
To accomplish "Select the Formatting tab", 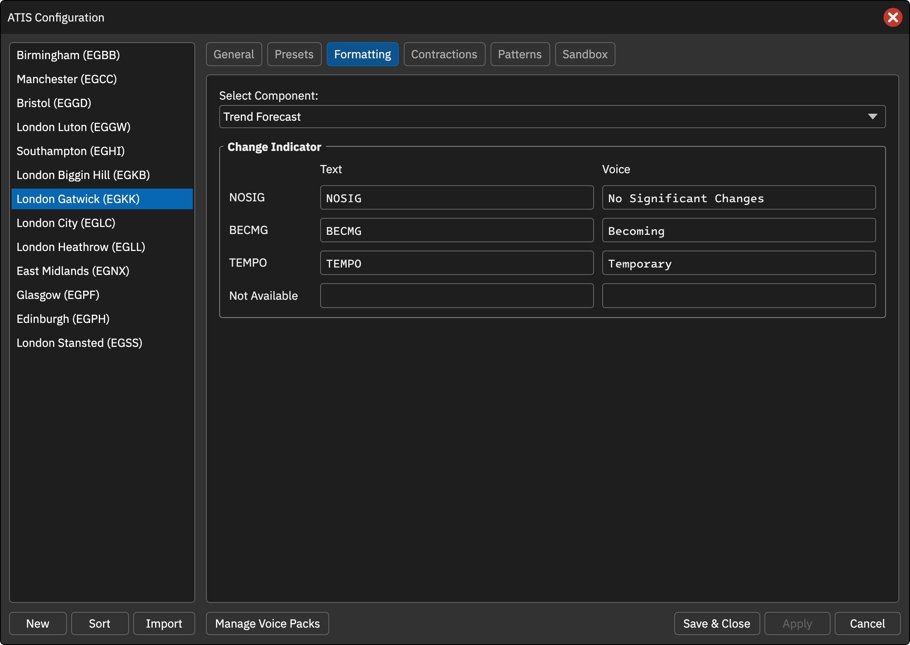I will pos(362,54).
